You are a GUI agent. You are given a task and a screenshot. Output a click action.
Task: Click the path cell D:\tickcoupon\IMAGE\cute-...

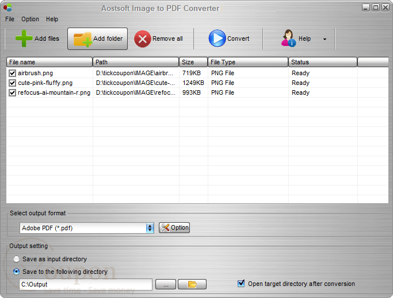point(135,83)
